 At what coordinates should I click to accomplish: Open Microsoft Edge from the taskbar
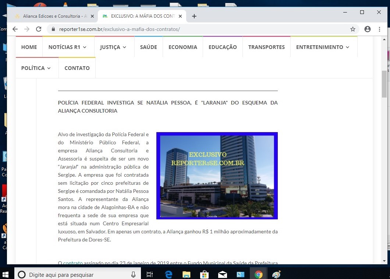pyautogui.click(x=169, y=274)
